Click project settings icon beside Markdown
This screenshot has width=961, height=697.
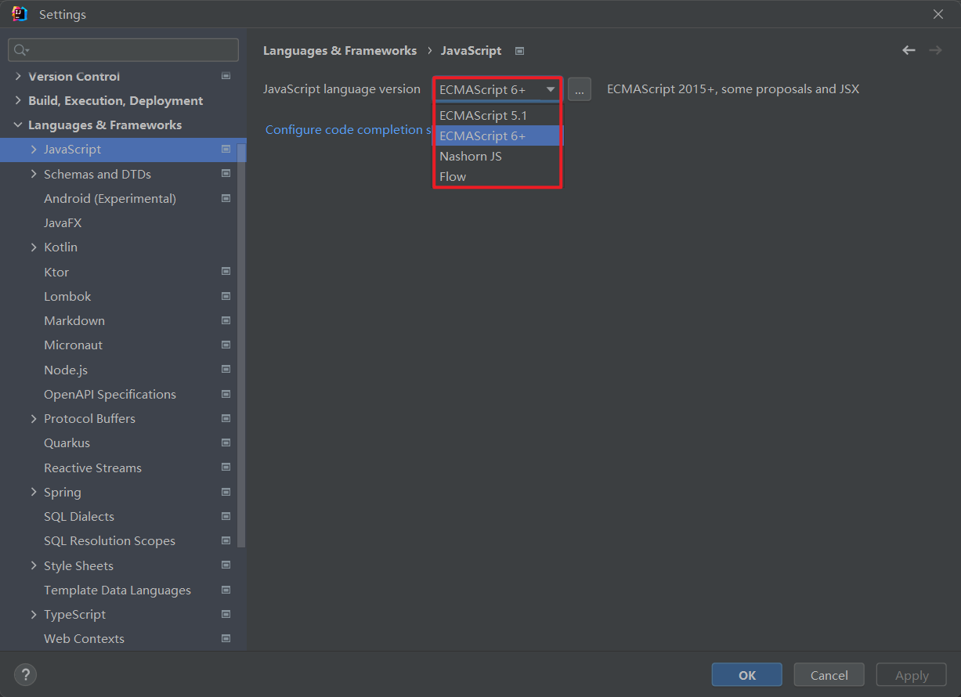[226, 320]
